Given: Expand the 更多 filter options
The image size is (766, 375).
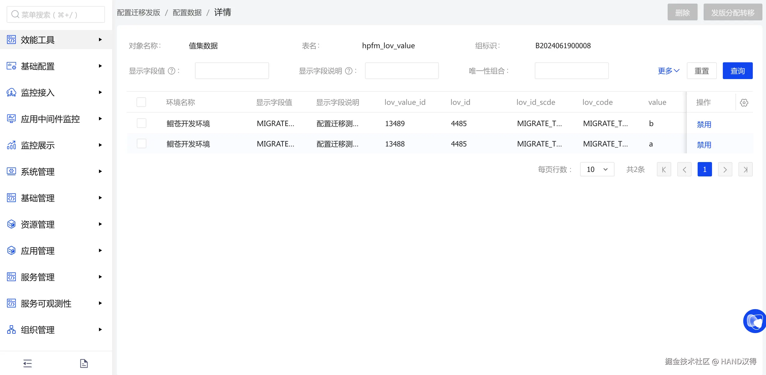Looking at the screenshot, I should 668,71.
